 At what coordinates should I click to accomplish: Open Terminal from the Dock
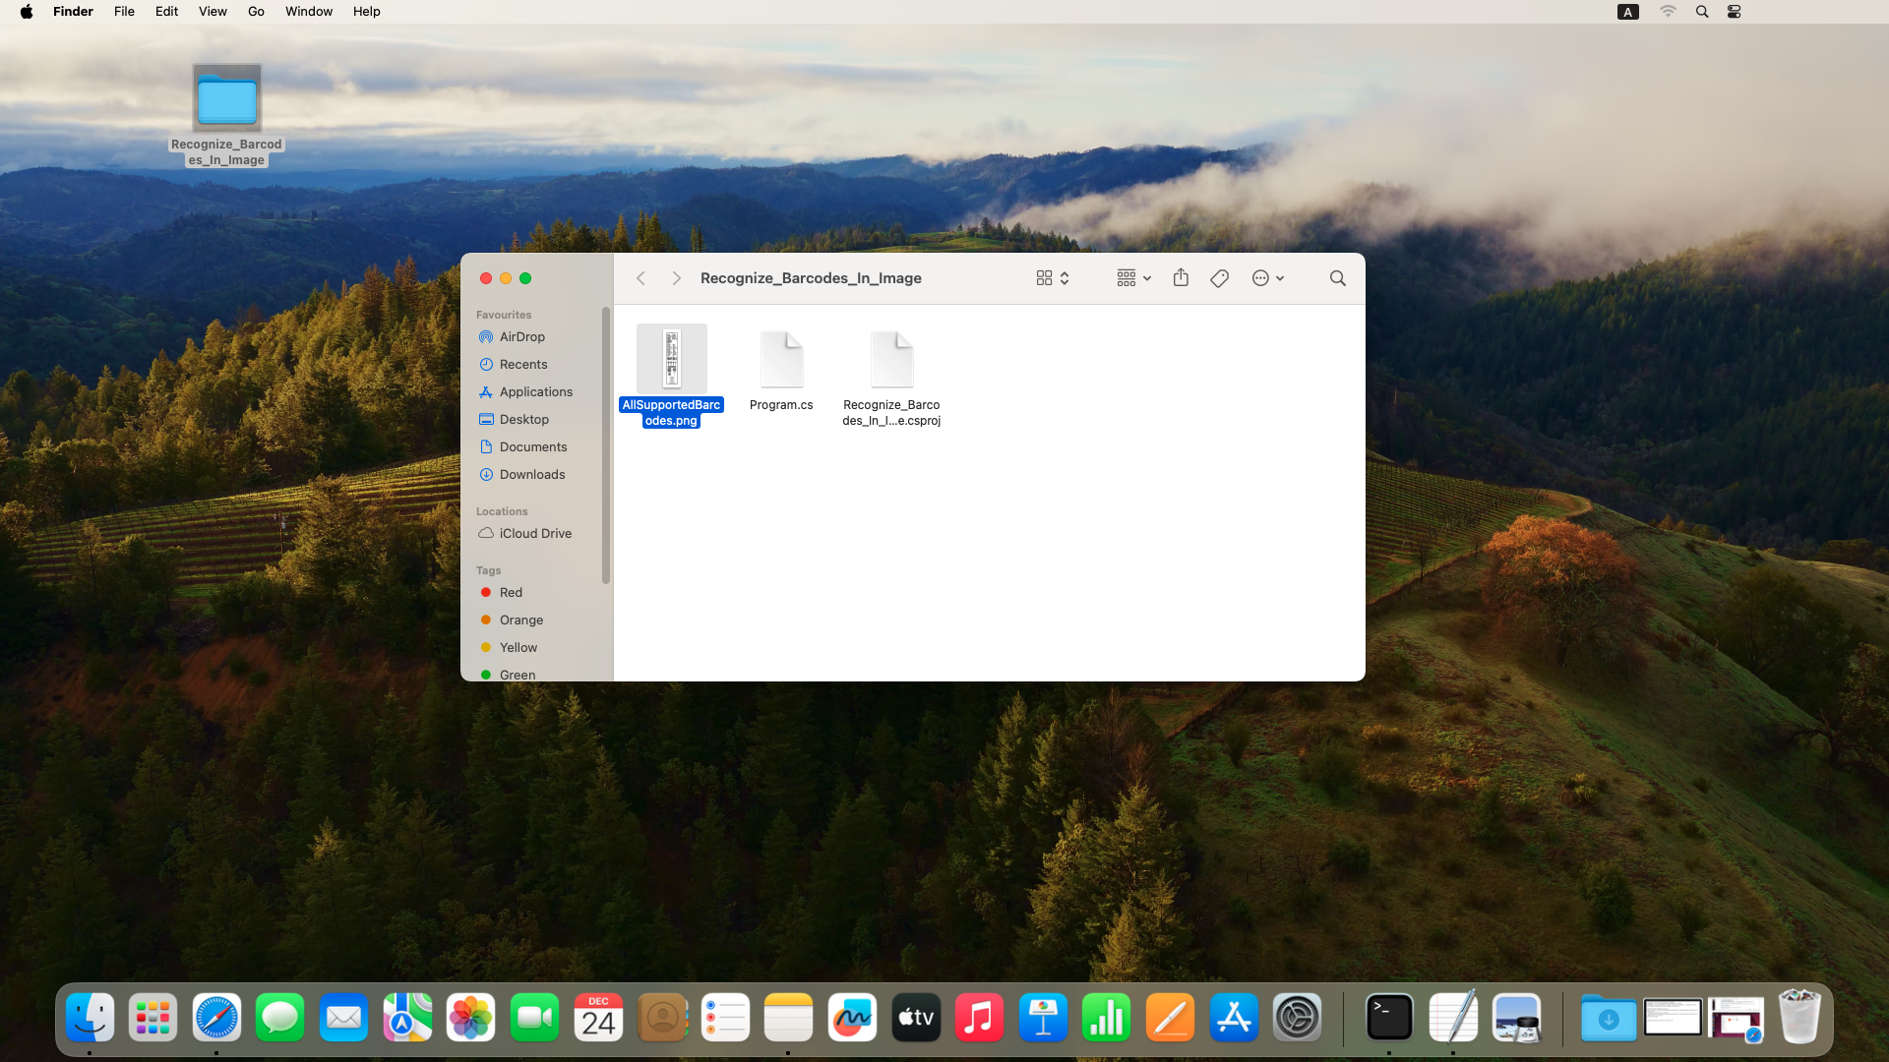click(1388, 1018)
